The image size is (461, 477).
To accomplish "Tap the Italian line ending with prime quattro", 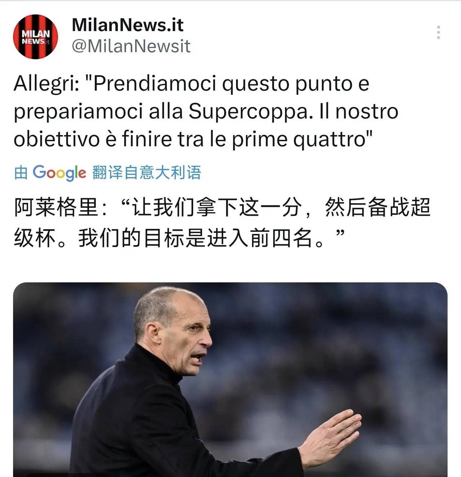I will 193,139.
